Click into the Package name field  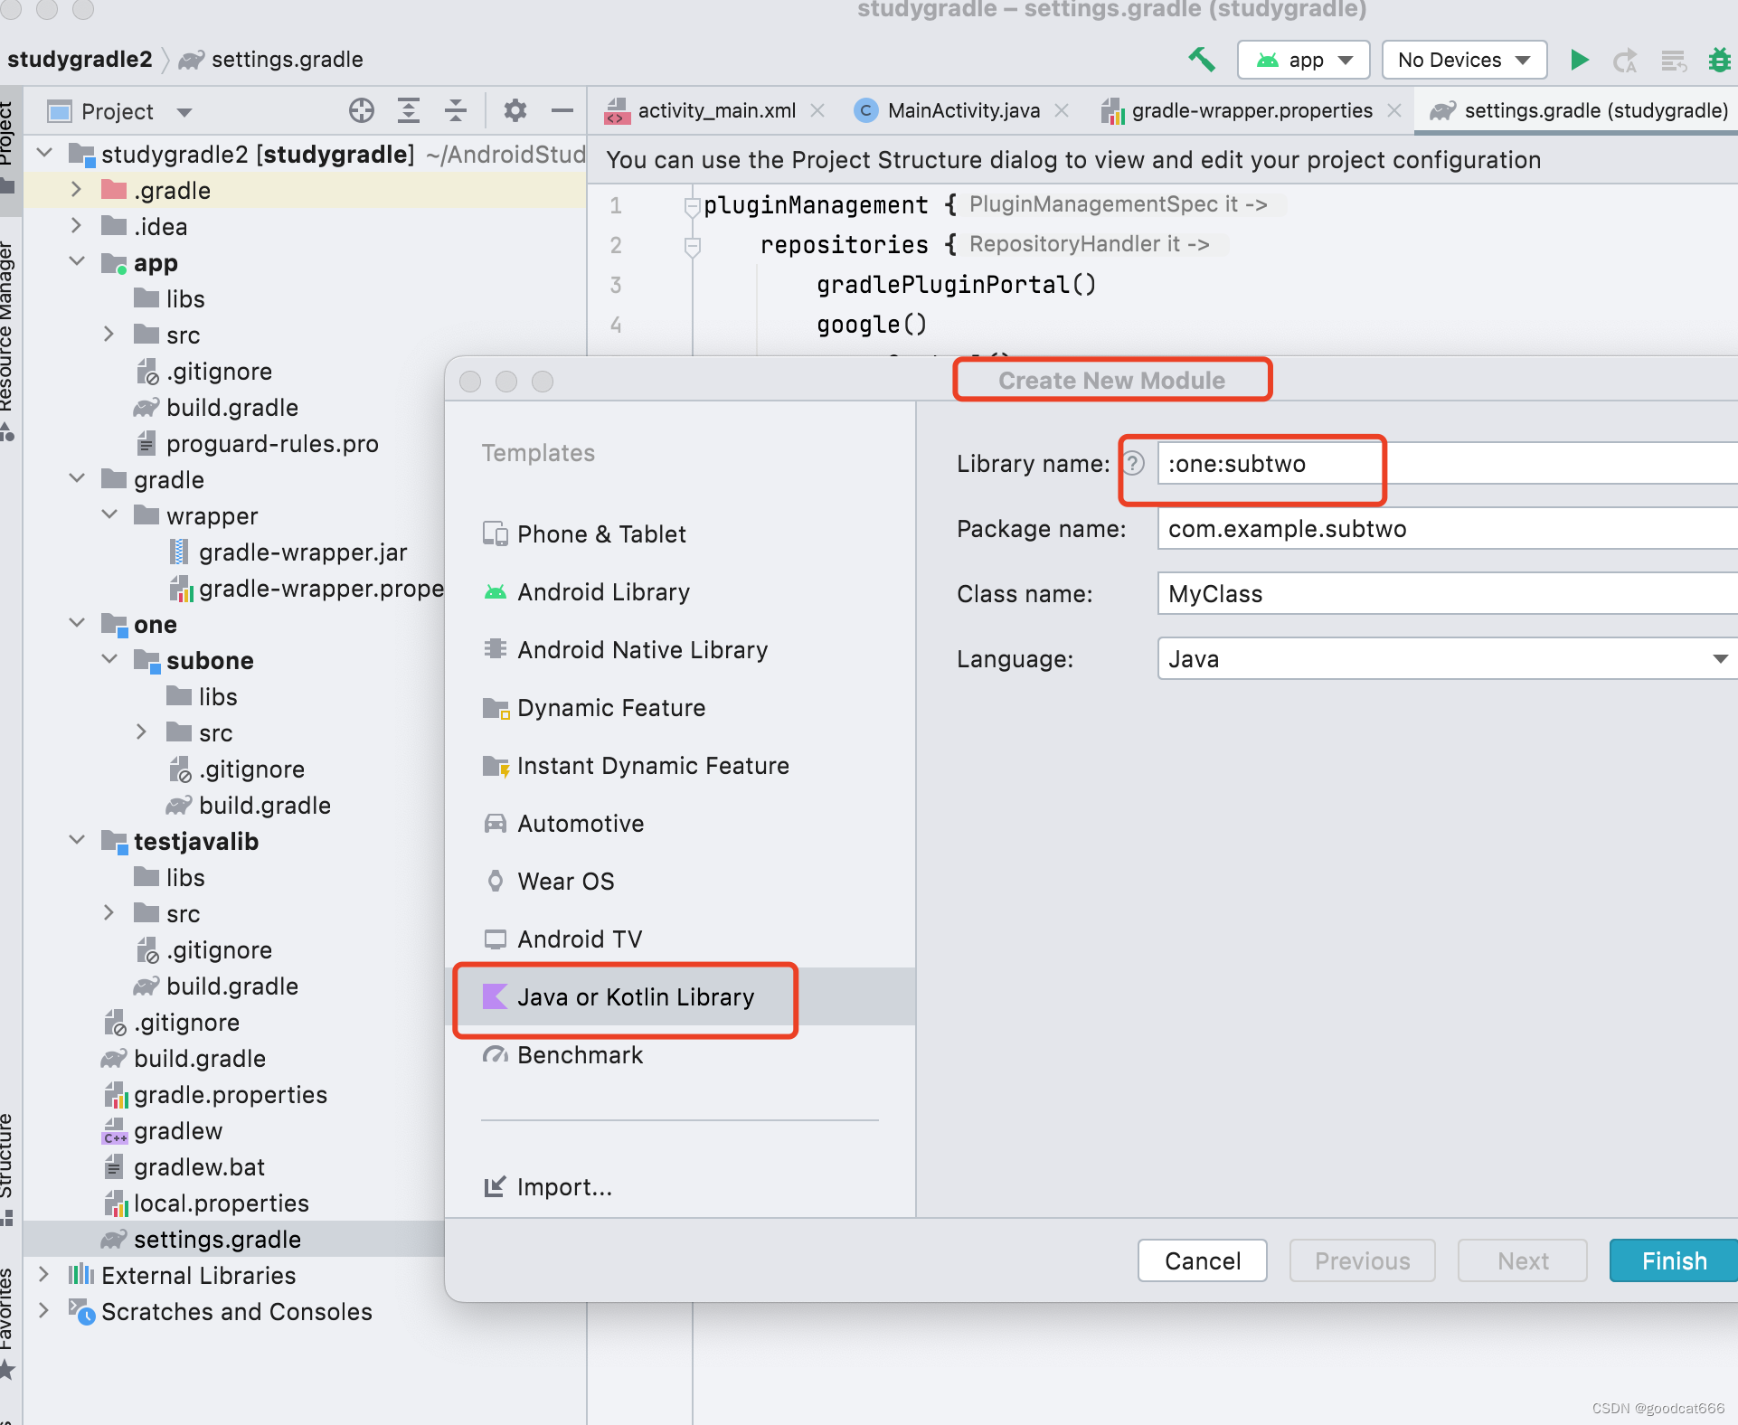pyautogui.click(x=1447, y=528)
